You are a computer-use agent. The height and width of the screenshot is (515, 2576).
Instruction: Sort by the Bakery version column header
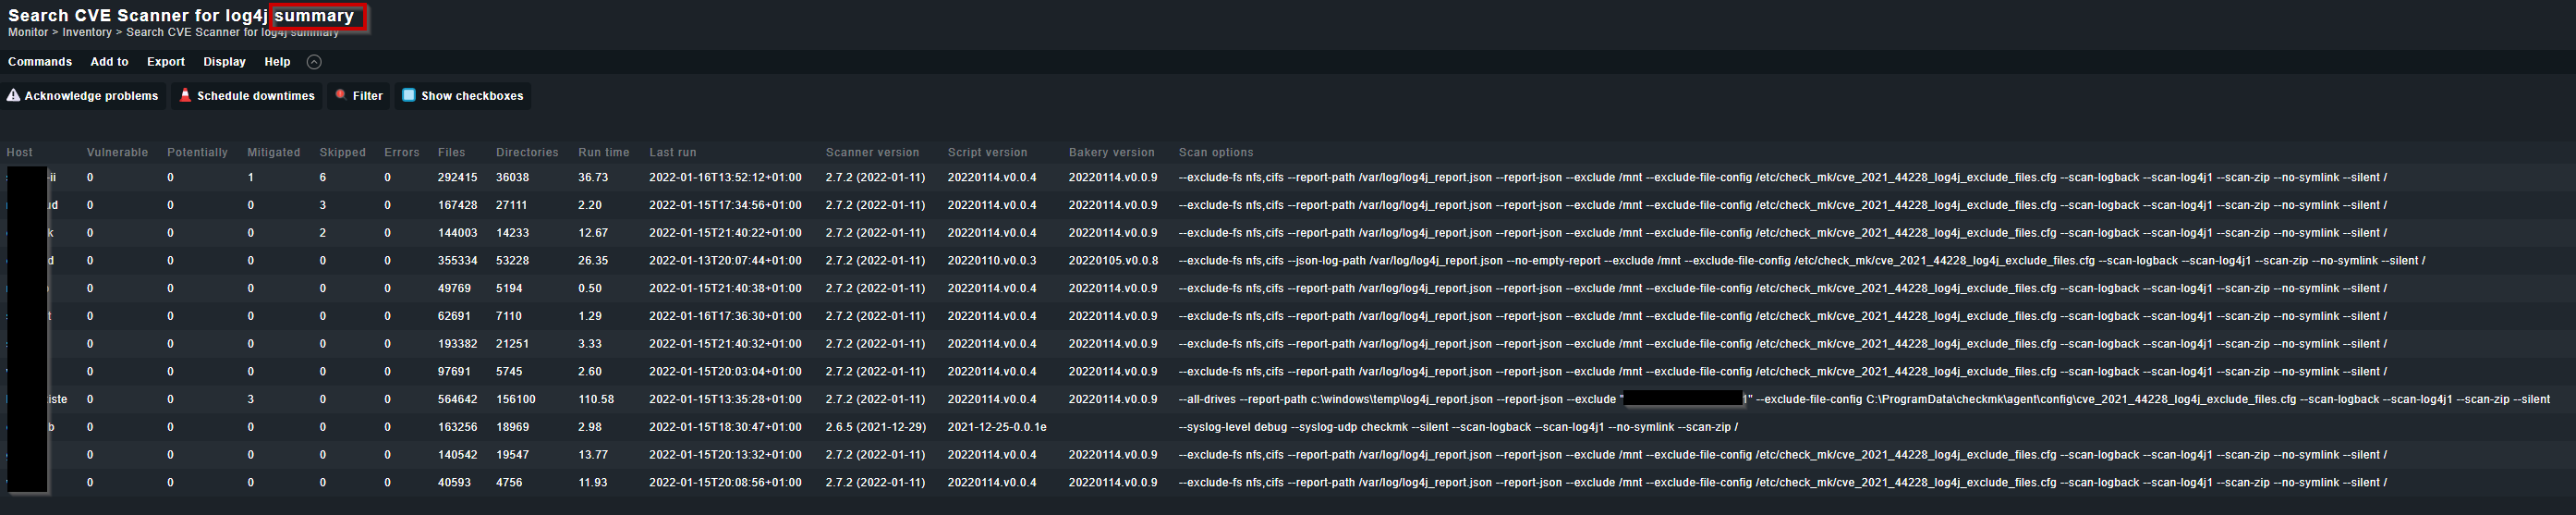(1111, 153)
